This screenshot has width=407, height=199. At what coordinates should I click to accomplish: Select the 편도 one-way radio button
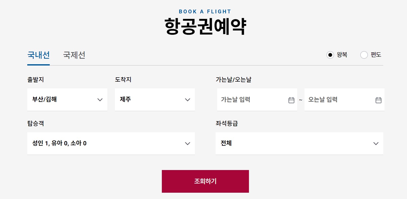coord(364,55)
